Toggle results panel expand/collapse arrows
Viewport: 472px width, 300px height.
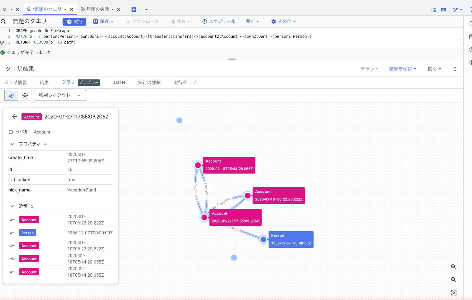[x=455, y=69]
